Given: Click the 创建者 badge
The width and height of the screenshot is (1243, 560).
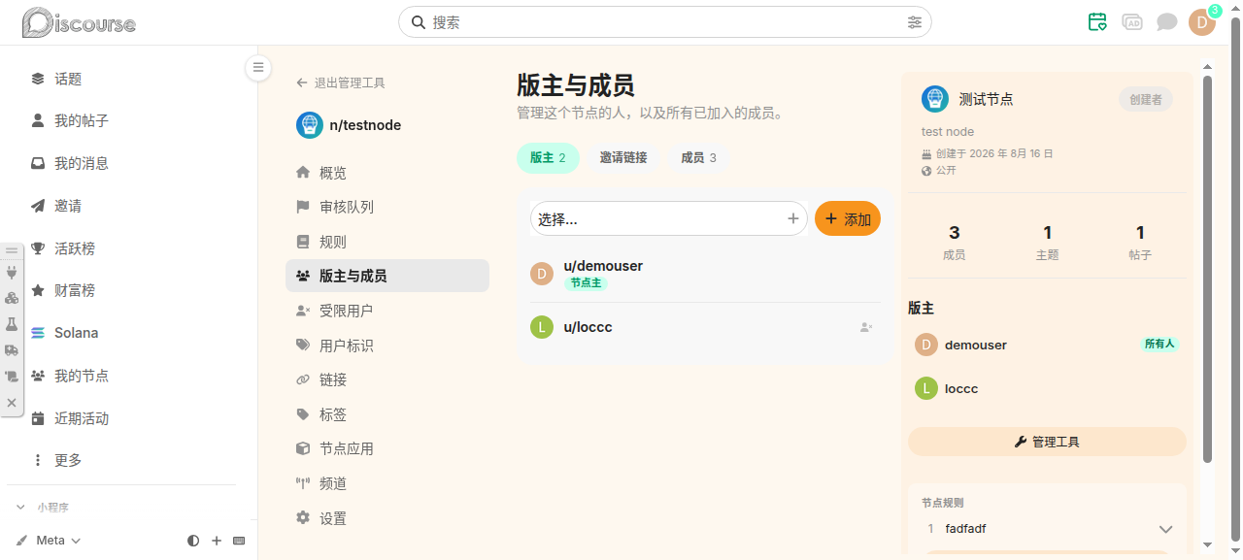Looking at the screenshot, I should 1146,99.
